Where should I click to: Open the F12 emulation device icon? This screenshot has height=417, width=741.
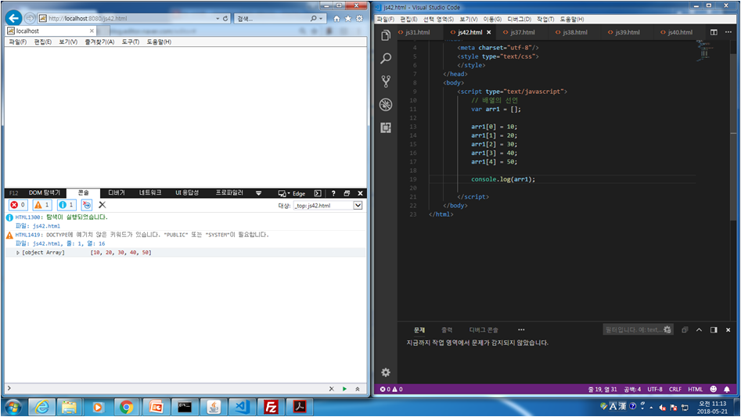[x=282, y=193]
